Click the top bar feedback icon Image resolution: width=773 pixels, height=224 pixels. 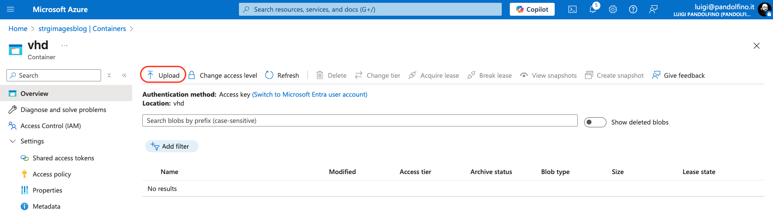[x=653, y=9]
